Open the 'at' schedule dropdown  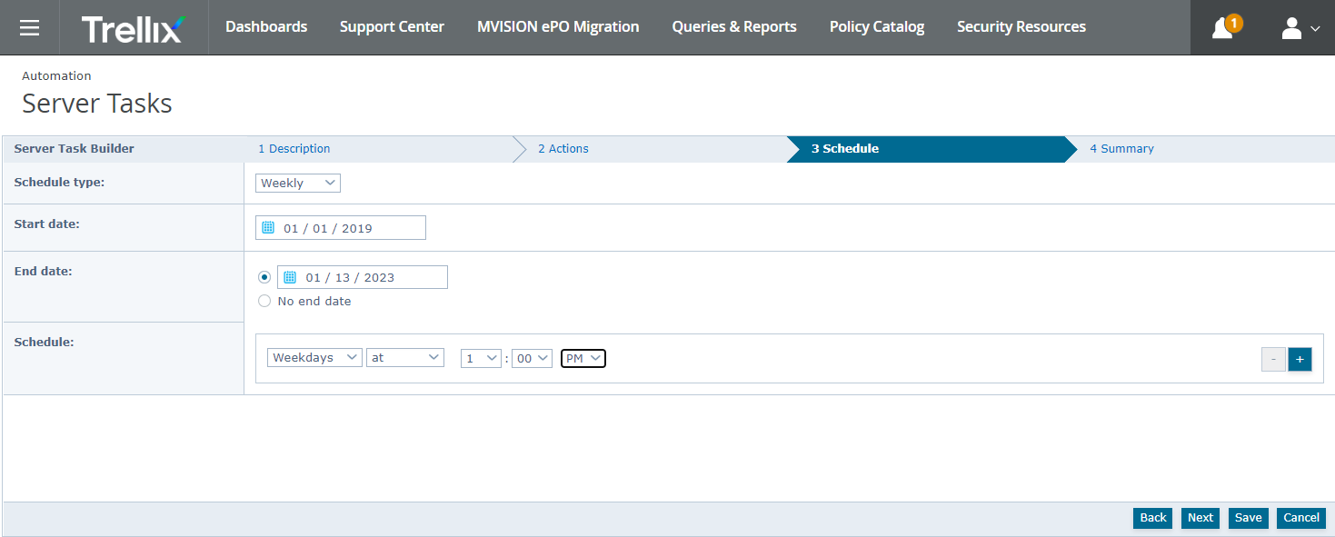tap(405, 358)
